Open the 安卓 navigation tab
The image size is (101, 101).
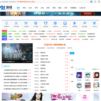click(x=30, y=8)
